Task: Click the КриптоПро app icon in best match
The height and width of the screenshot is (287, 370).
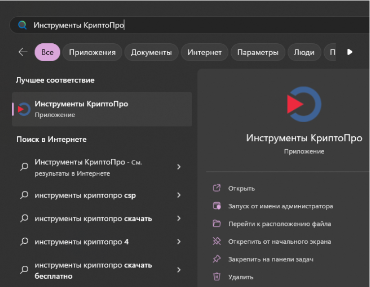Action: click(x=24, y=109)
